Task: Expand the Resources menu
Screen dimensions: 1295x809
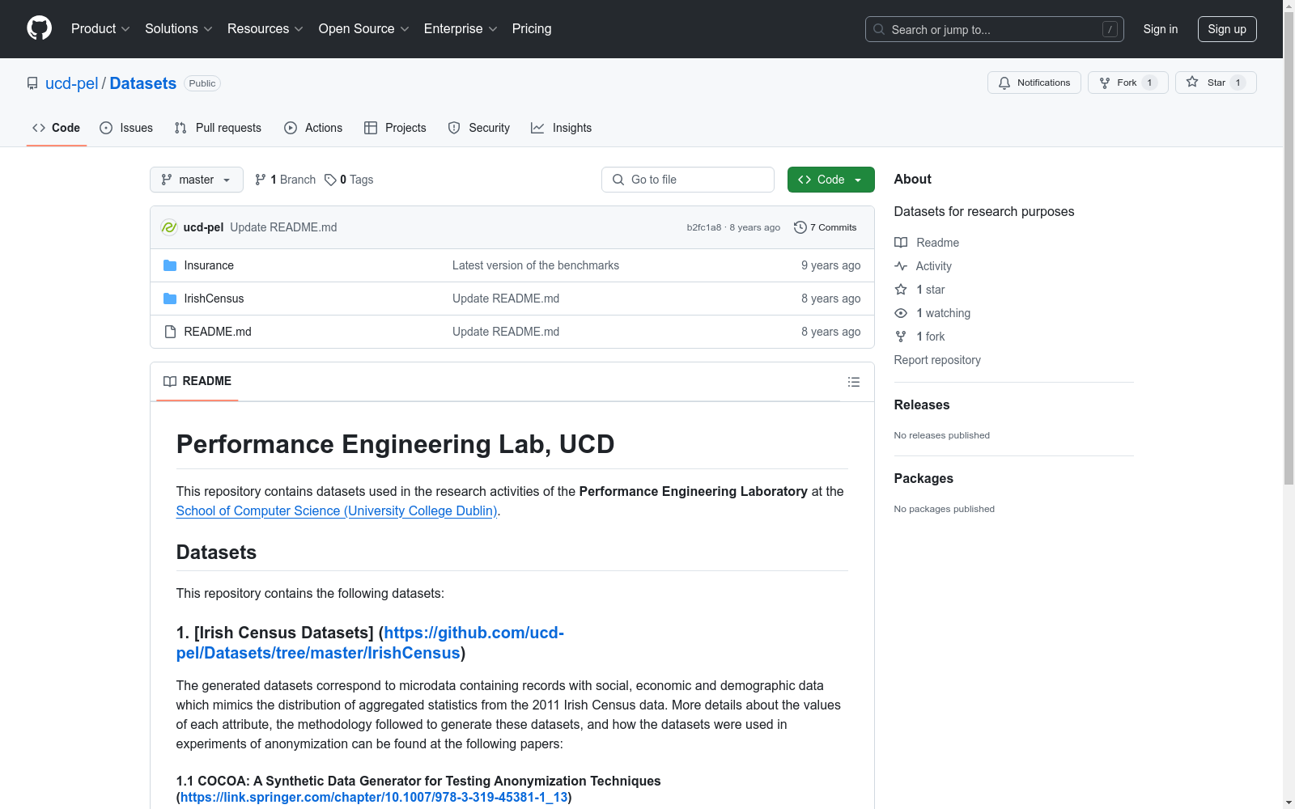Action: click(265, 29)
